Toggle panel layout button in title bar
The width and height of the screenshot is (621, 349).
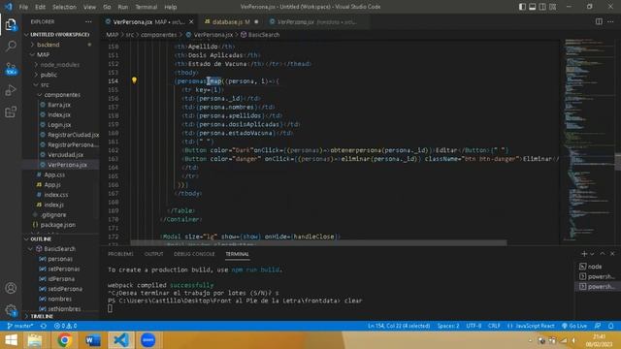pos(533,7)
